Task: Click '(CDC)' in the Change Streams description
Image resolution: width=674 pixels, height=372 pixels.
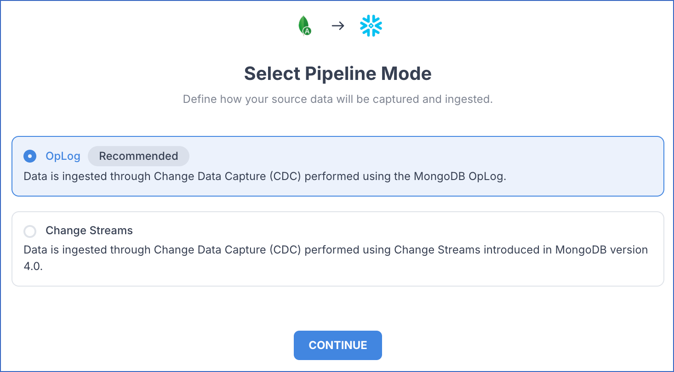Action: (x=286, y=250)
